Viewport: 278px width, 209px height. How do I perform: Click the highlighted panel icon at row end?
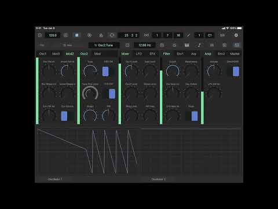point(237,45)
